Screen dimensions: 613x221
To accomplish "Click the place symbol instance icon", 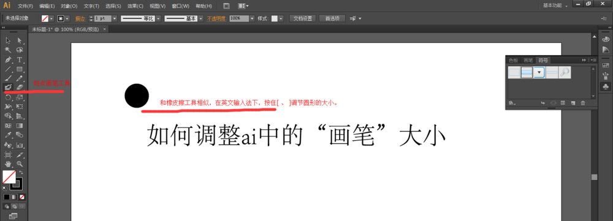I will tap(543, 103).
